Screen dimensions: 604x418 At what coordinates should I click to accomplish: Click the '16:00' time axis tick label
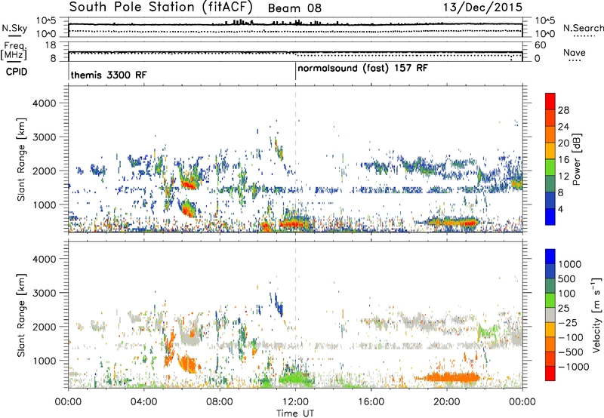[x=371, y=402]
